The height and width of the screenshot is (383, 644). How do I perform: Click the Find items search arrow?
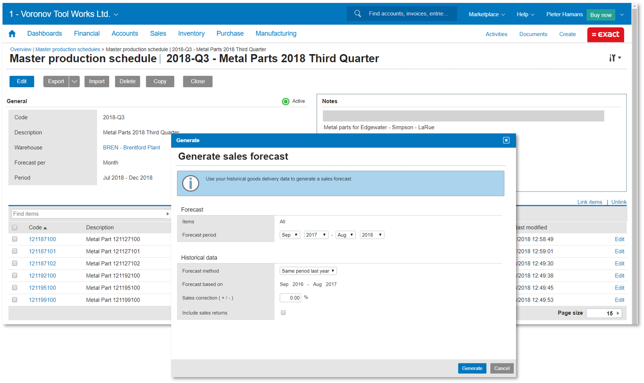(167, 214)
